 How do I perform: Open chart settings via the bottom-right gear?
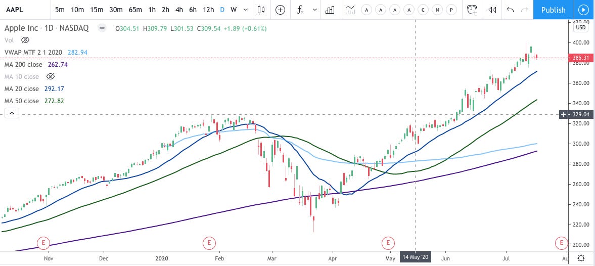tap(581, 258)
